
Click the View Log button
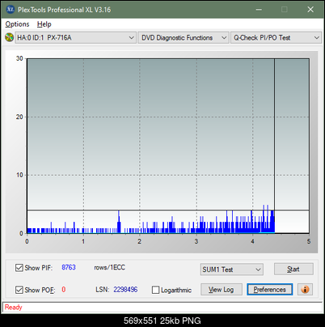pos(222,290)
